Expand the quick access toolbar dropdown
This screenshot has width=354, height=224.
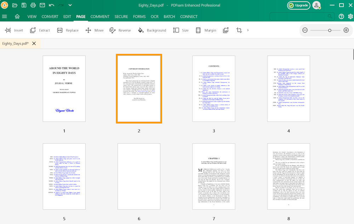click(x=70, y=5)
